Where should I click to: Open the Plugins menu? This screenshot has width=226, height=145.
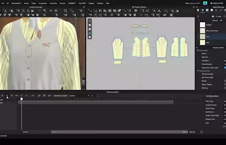point(91,3)
